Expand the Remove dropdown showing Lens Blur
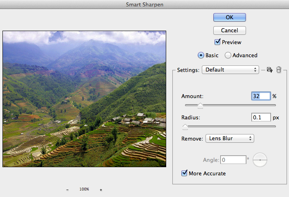Viewport: 289px width, 197px height. point(229,139)
